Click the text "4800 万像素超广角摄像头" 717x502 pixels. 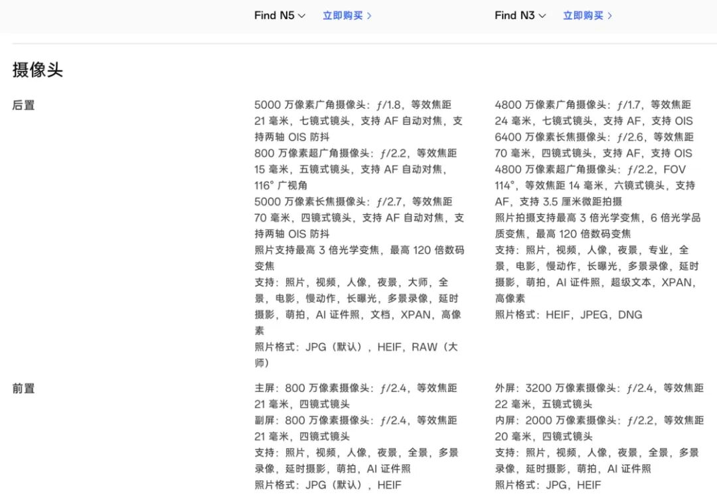pyautogui.click(x=556, y=170)
